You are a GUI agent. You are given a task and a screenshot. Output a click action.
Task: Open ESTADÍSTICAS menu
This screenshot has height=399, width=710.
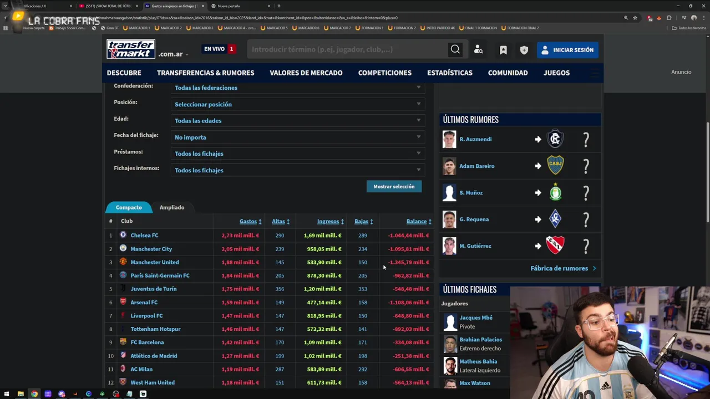pyautogui.click(x=449, y=73)
